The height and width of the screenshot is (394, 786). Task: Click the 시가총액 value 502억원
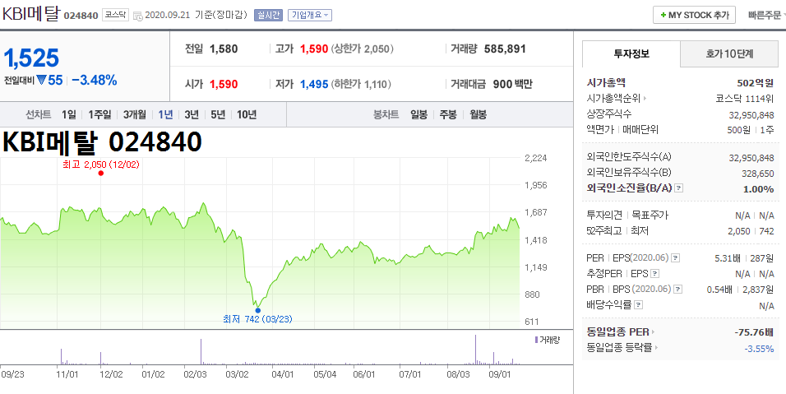[756, 83]
